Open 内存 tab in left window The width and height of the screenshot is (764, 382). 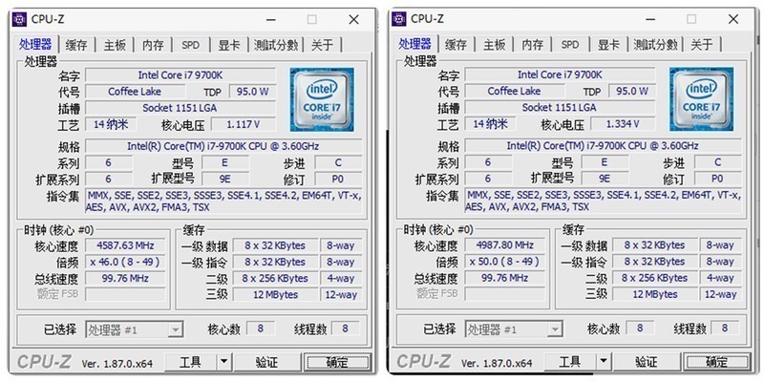pyautogui.click(x=153, y=45)
